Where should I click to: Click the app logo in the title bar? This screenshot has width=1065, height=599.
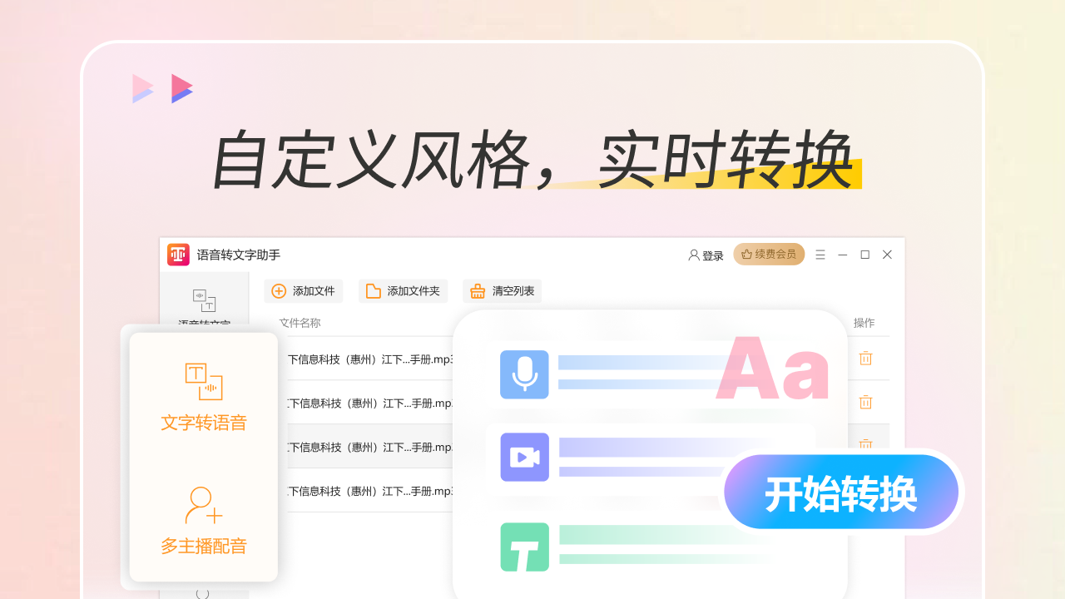[x=178, y=255]
